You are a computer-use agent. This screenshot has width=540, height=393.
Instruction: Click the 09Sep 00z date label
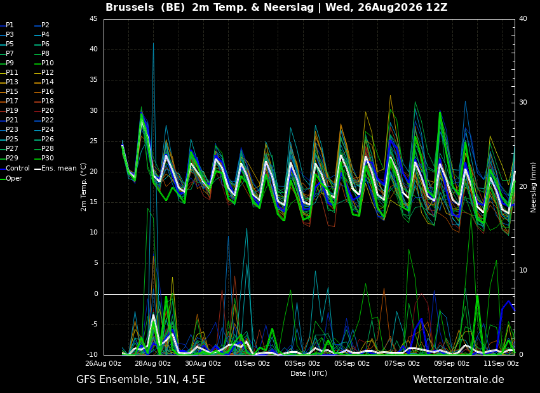tap(452, 363)
